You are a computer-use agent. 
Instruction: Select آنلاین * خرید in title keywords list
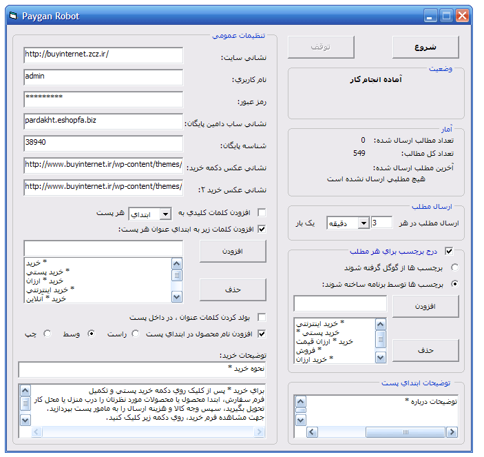pyautogui.click(x=46, y=298)
